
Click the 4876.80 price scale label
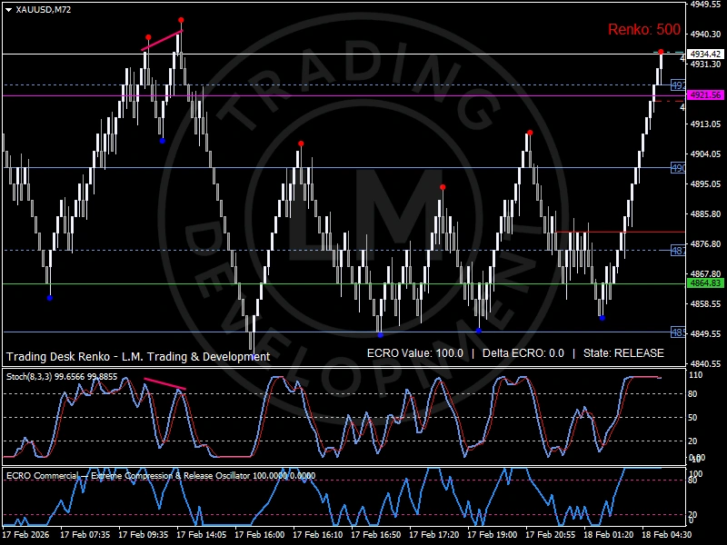[705, 243]
